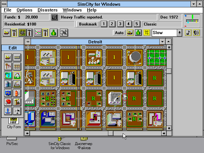Open the Detroit window control menu box
The image size is (204, 153).
pos(28,42)
